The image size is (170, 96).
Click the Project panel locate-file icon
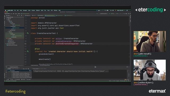[18, 15]
